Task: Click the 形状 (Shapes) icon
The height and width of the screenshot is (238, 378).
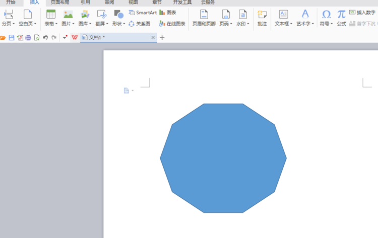Action: coord(118,14)
